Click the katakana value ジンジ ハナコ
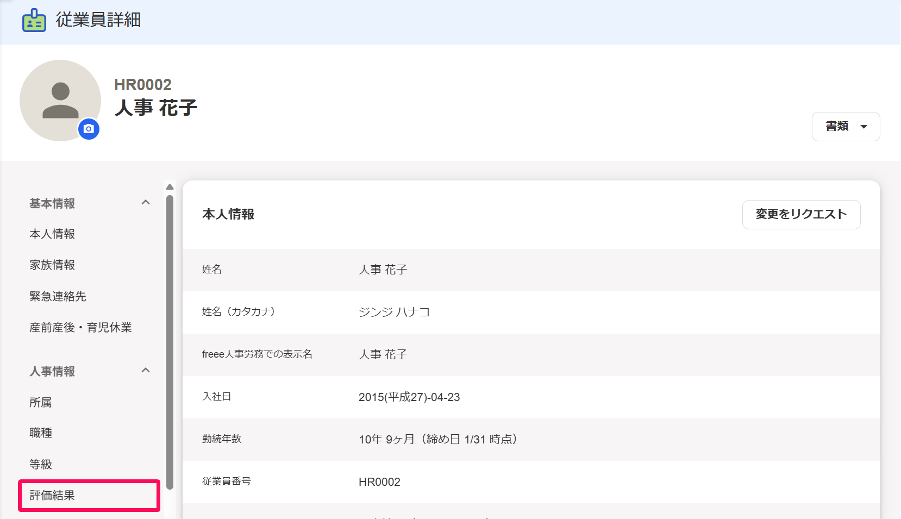The height and width of the screenshot is (519, 901). pos(395,312)
